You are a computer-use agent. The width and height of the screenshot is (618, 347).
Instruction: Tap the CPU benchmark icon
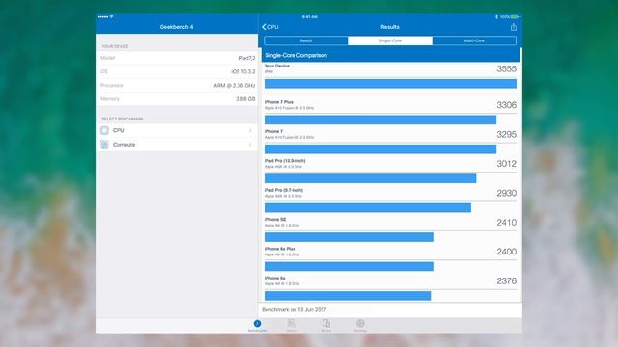coord(104,130)
